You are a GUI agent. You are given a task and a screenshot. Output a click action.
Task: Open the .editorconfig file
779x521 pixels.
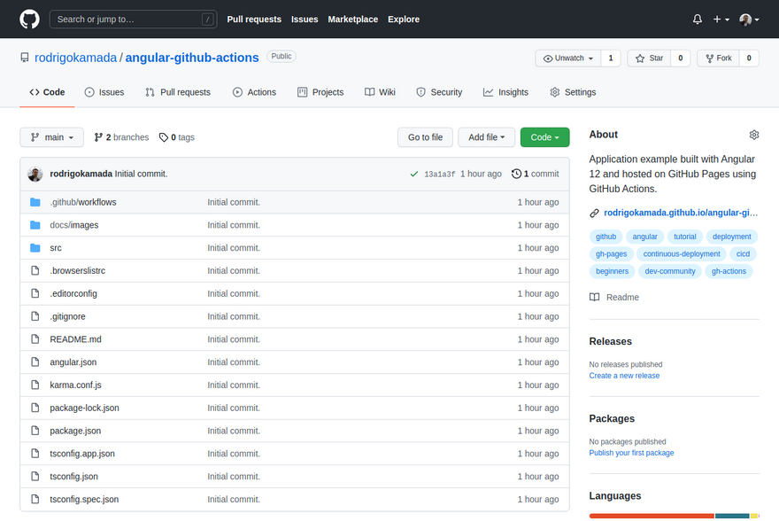point(73,294)
